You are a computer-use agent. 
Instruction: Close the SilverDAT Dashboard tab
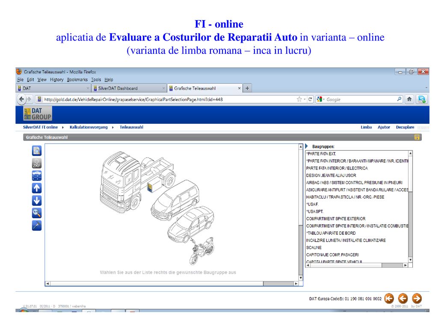(x=164, y=88)
